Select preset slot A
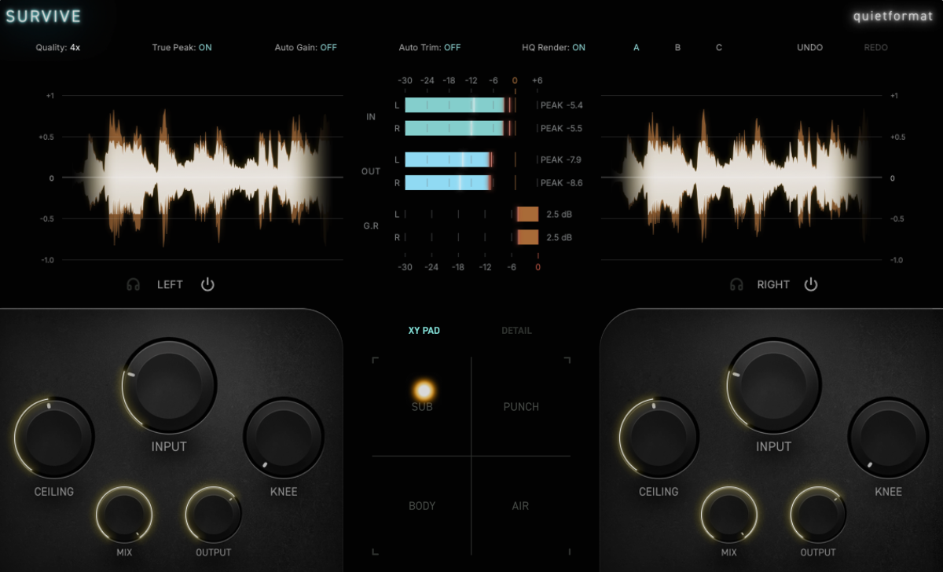The width and height of the screenshot is (943, 572). 637,48
